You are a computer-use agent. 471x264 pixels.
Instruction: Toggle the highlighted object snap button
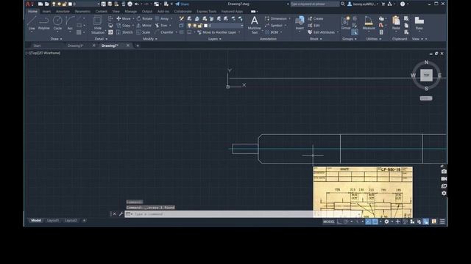[375, 221]
